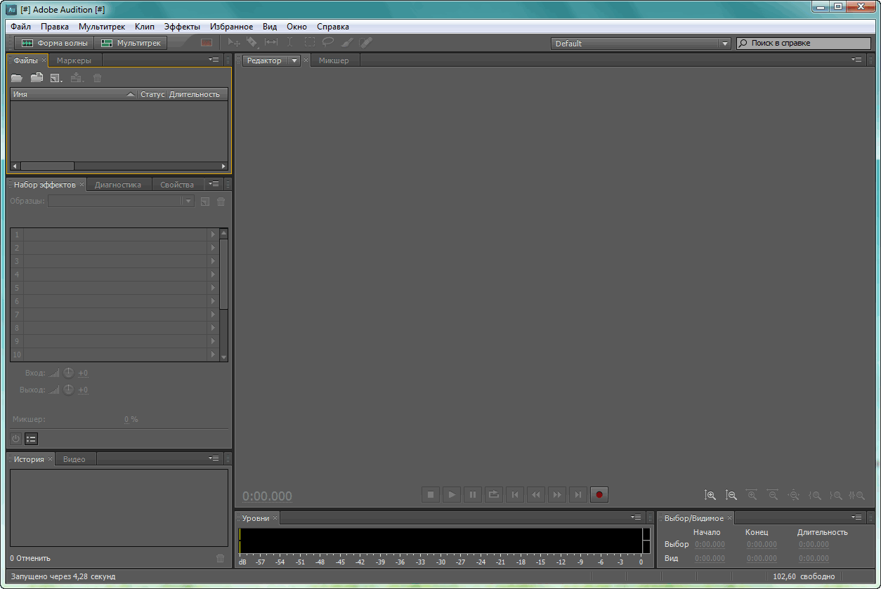881x589 pixels.
Task: Toggle the effects rack power button
Action: (x=15, y=439)
